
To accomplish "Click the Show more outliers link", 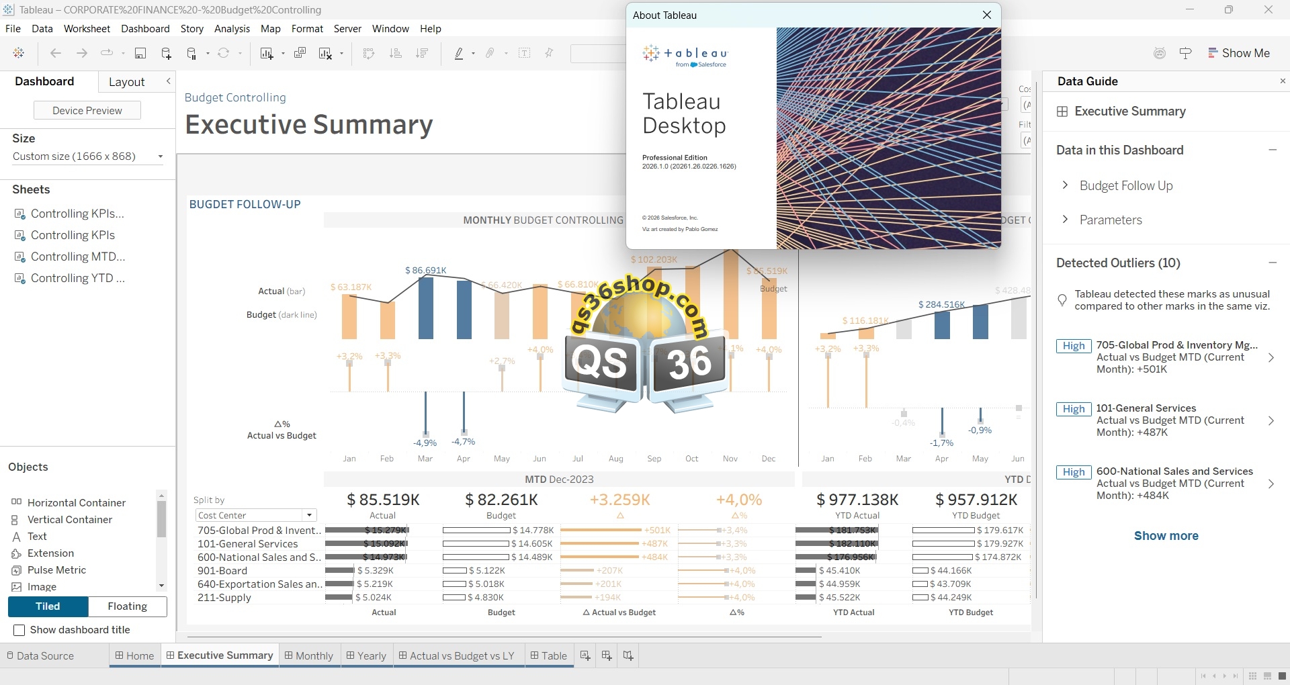I will 1166,536.
